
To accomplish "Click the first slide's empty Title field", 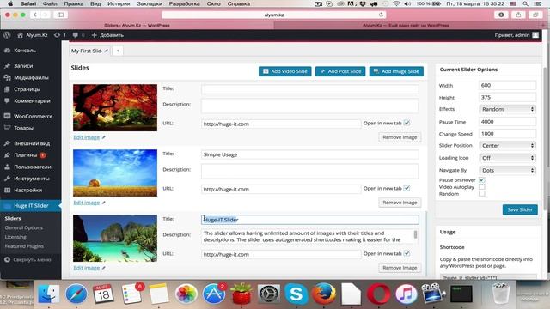I will tap(310, 89).
